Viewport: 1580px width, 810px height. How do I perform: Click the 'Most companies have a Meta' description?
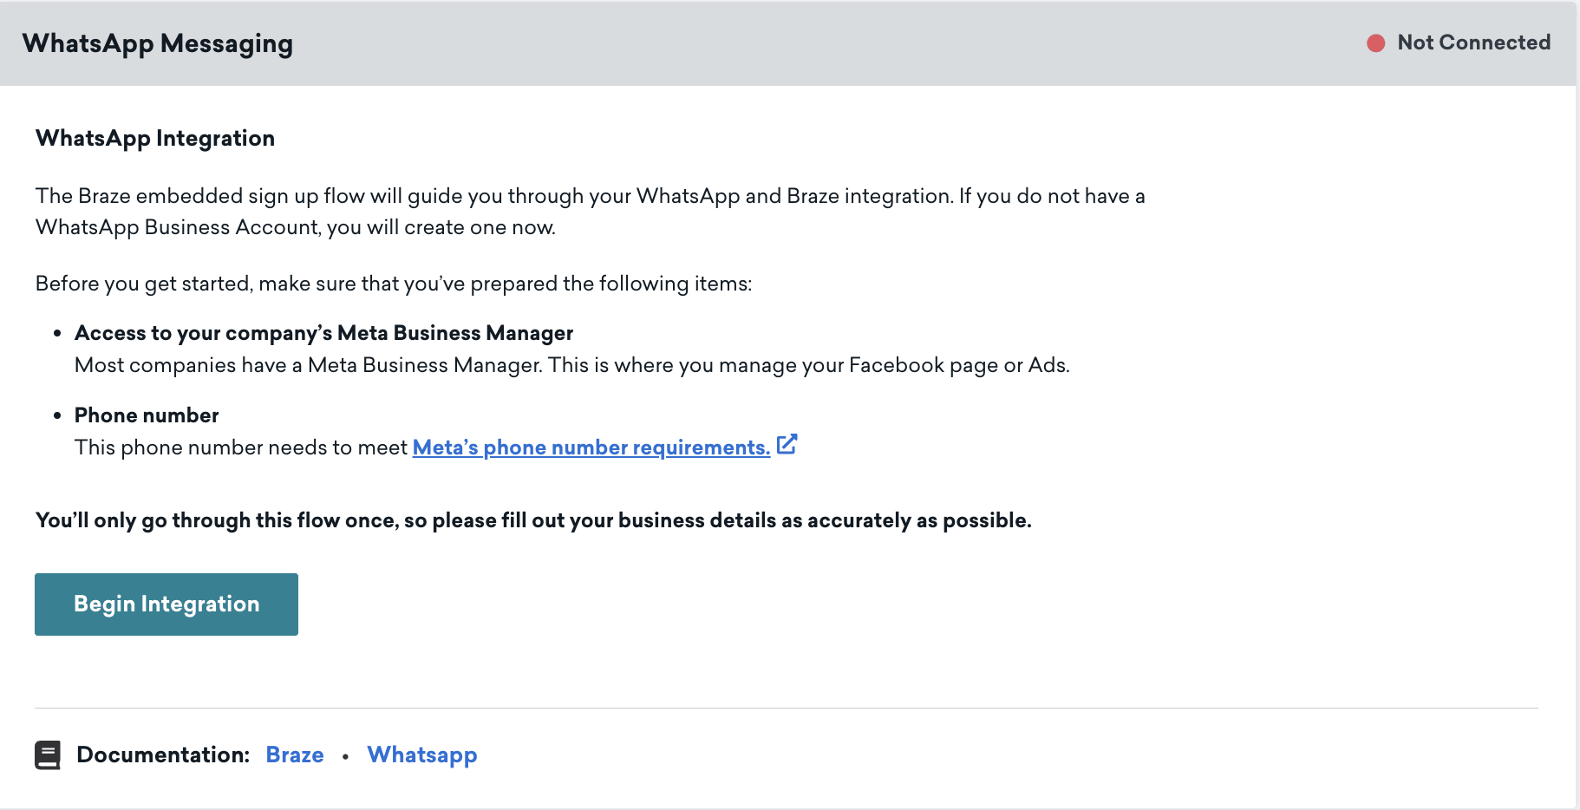(571, 365)
